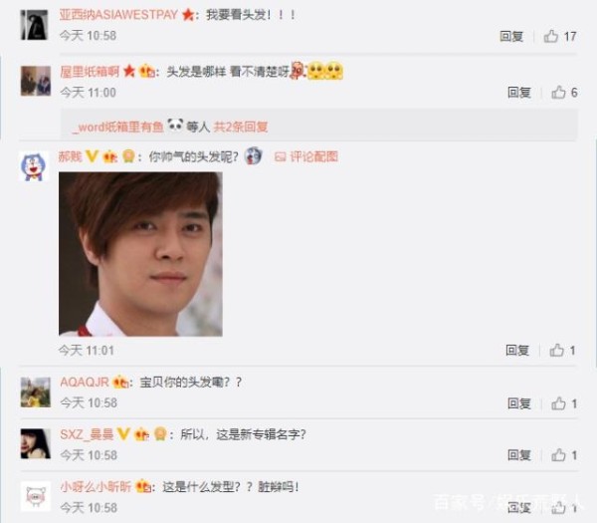The image size is (597, 523).
Task: Open 郝贱's Doraemon avatar
Action: [x=34, y=166]
